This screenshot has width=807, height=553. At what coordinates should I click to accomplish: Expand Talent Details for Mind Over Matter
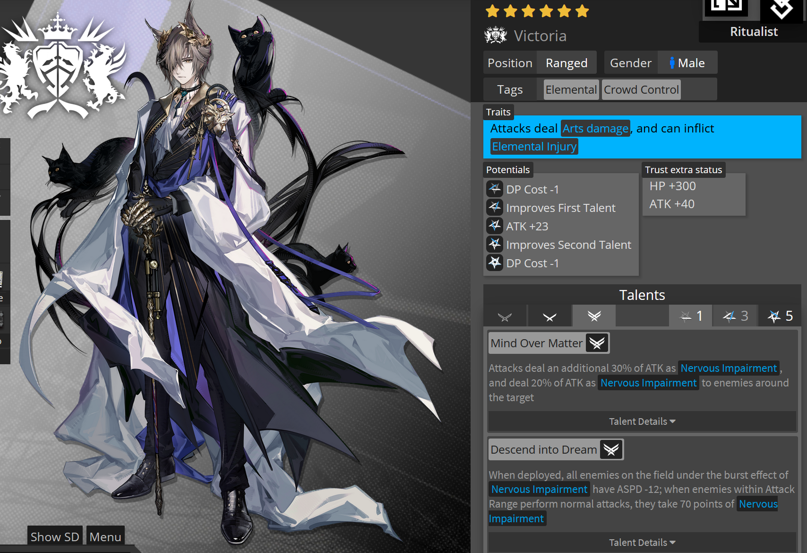642,421
